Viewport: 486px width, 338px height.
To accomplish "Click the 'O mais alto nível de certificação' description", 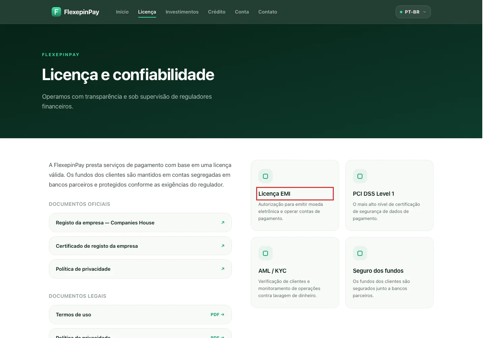I will tap(386, 211).
